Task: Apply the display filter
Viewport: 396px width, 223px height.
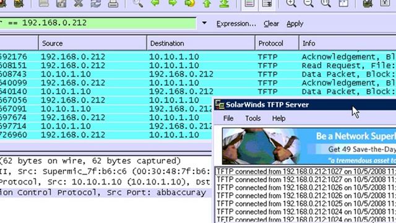Action: coord(295,24)
